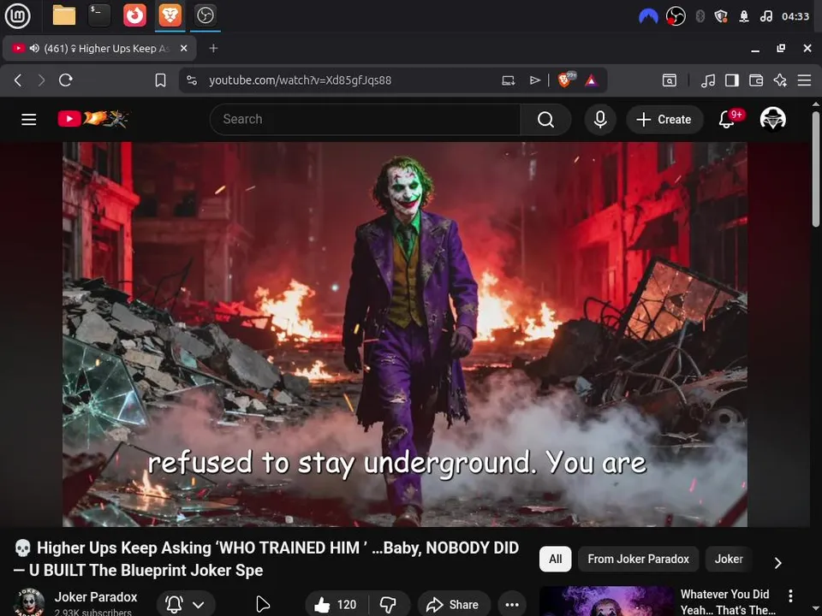Click the Joker video player
822x616 pixels.
pos(405,335)
